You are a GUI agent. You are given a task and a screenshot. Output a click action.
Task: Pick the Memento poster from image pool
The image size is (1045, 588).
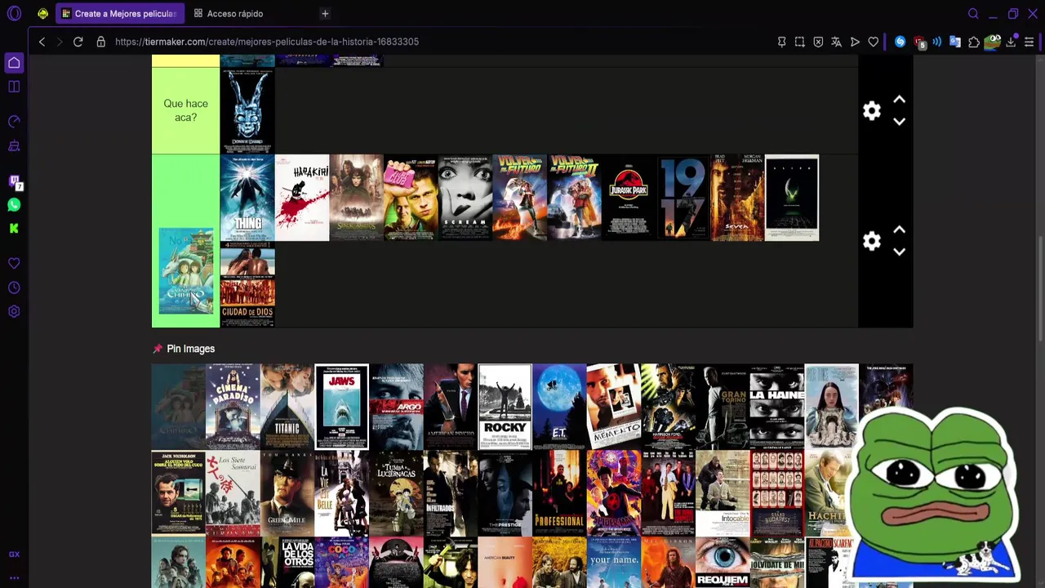(614, 407)
